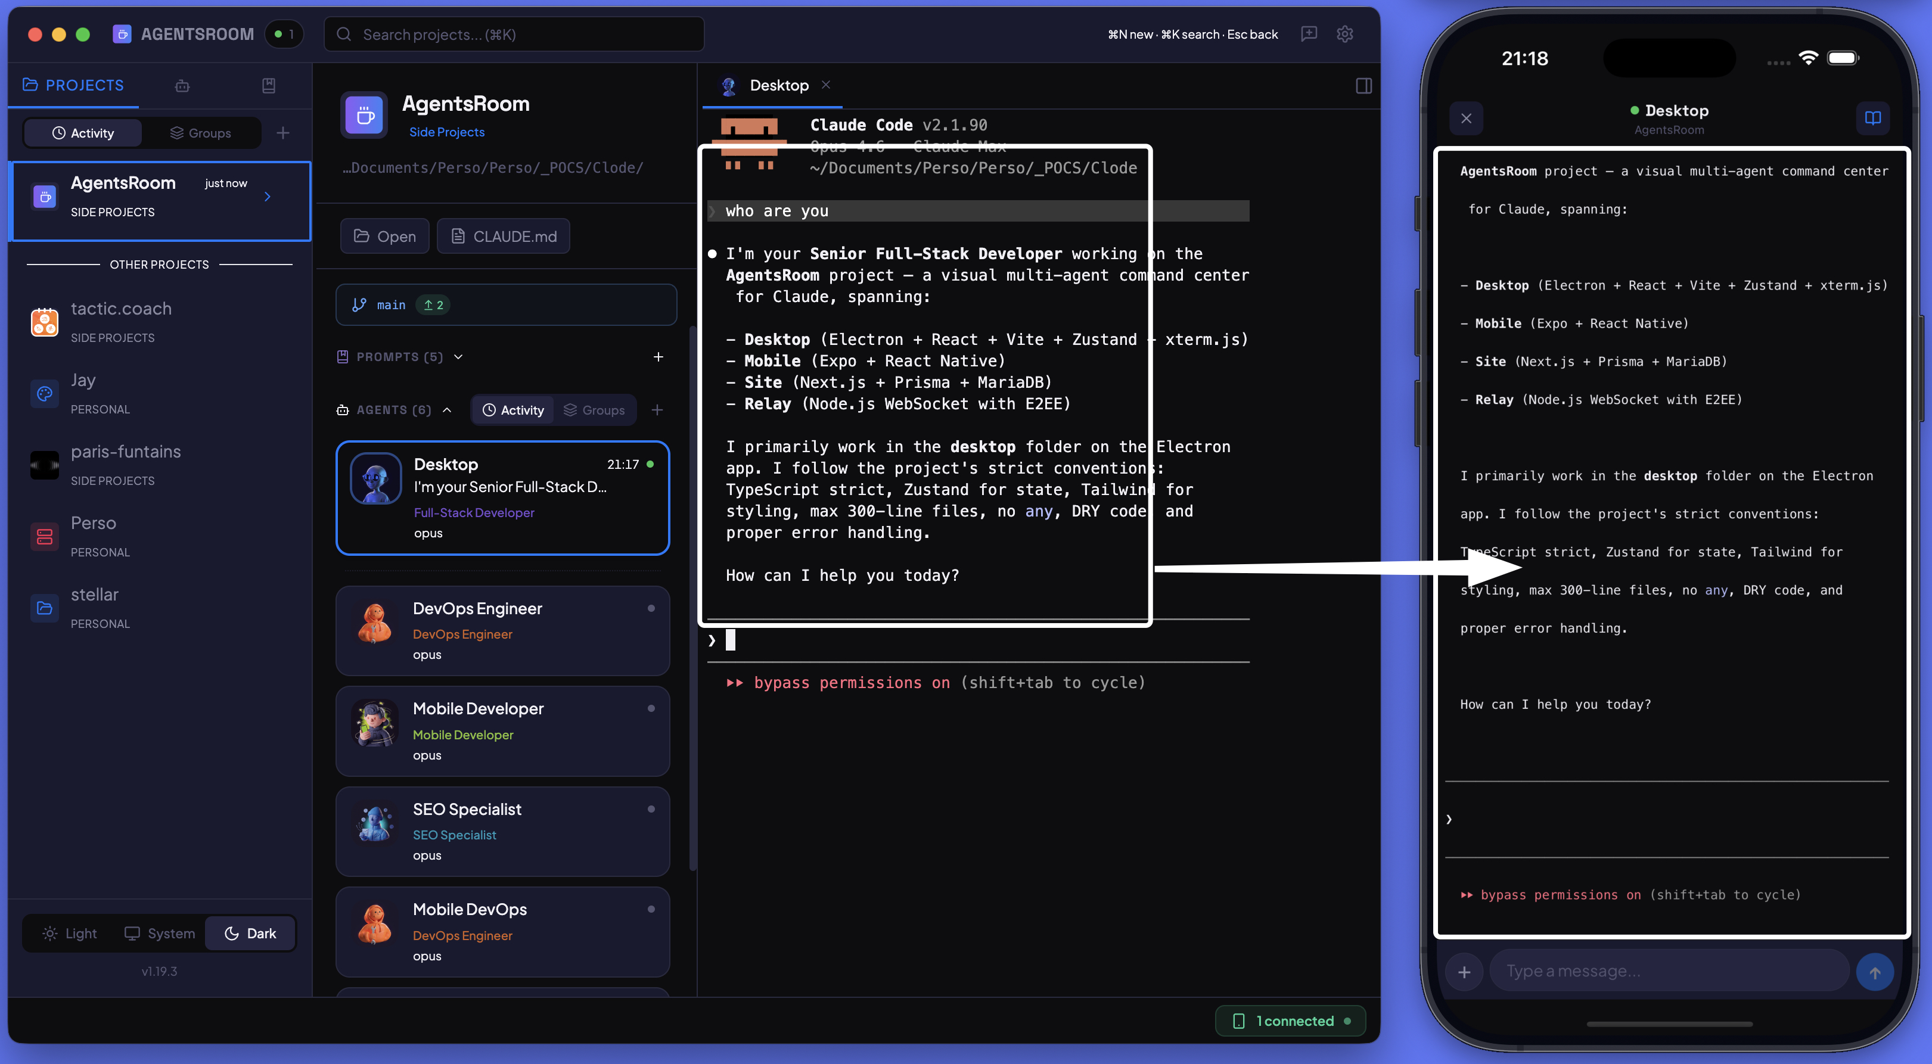The image size is (1932, 1064).
Task: Tap the book icon in the mobile header
Action: point(1873,118)
